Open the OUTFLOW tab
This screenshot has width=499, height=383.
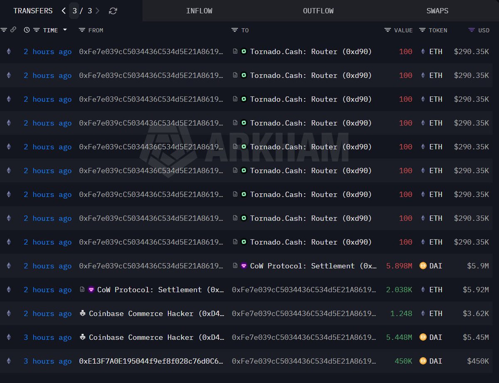[x=318, y=11]
